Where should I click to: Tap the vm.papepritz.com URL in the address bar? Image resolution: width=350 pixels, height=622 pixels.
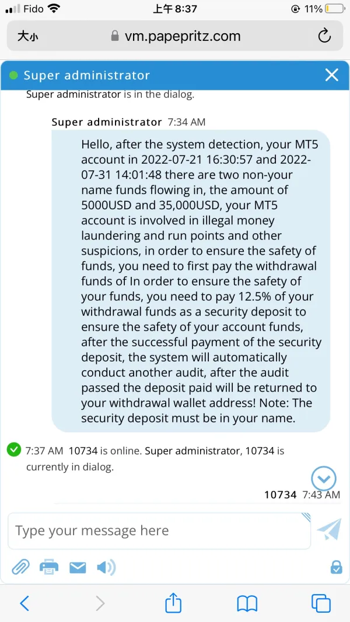pos(182,36)
